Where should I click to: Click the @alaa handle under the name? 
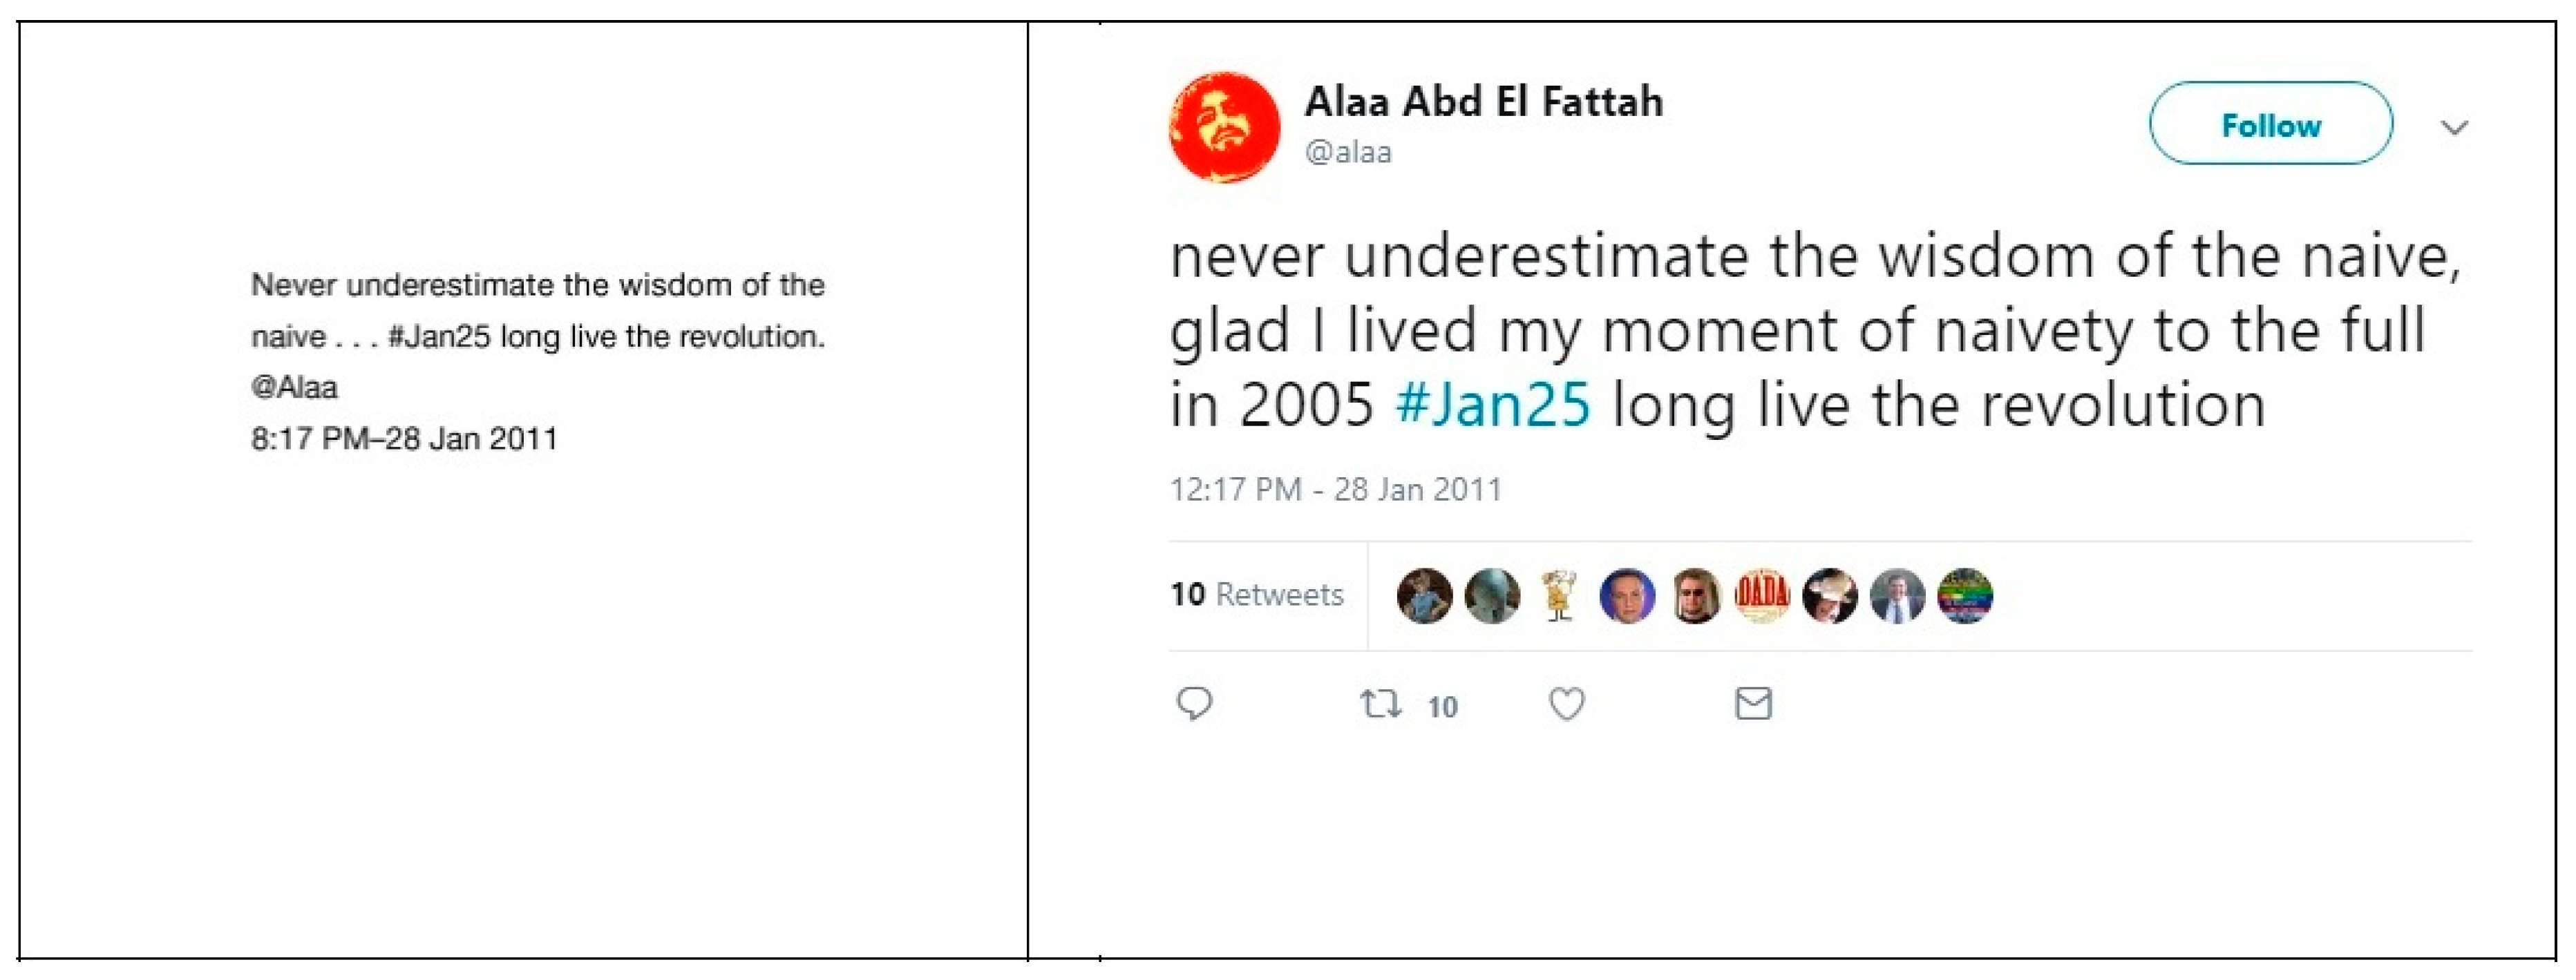[x=1348, y=152]
